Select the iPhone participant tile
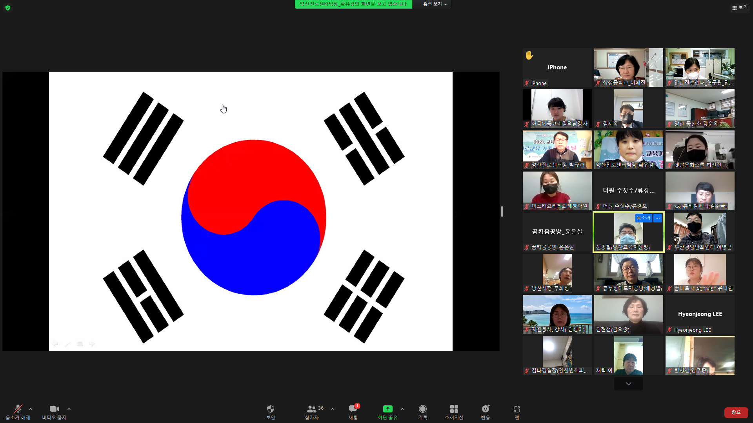The height and width of the screenshot is (423, 753). (557, 67)
